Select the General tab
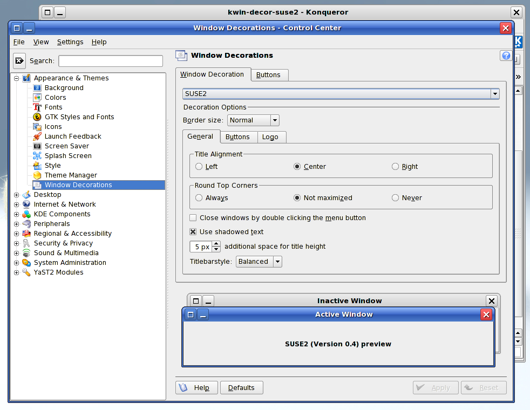 tap(201, 136)
